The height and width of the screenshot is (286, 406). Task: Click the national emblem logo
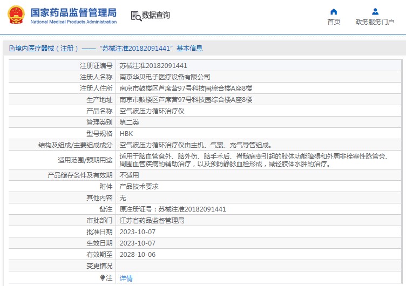coord(16,15)
